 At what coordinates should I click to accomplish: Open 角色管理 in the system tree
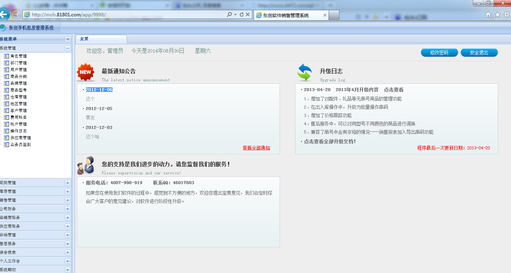[18, 56]
